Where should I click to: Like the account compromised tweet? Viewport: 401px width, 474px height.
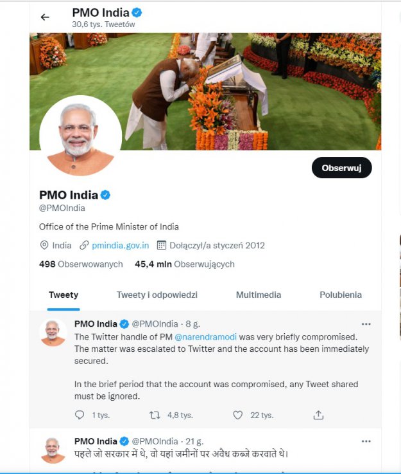tap(238, 415)
